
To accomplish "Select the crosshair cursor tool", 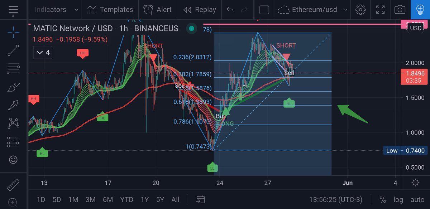I will [14, 33].
